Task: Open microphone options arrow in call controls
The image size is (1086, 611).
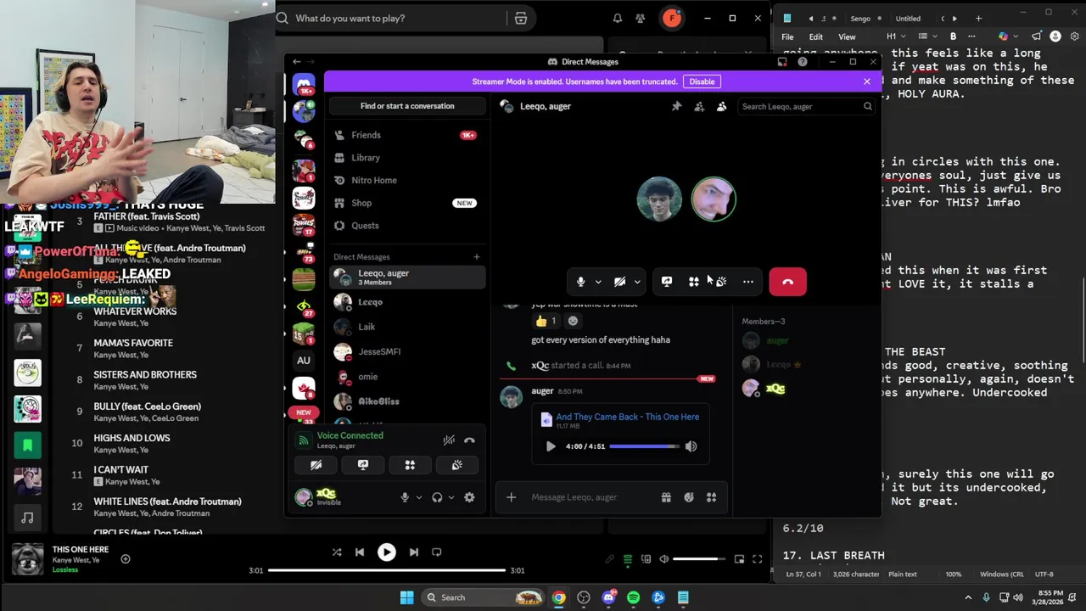Action: coord(598,282)
